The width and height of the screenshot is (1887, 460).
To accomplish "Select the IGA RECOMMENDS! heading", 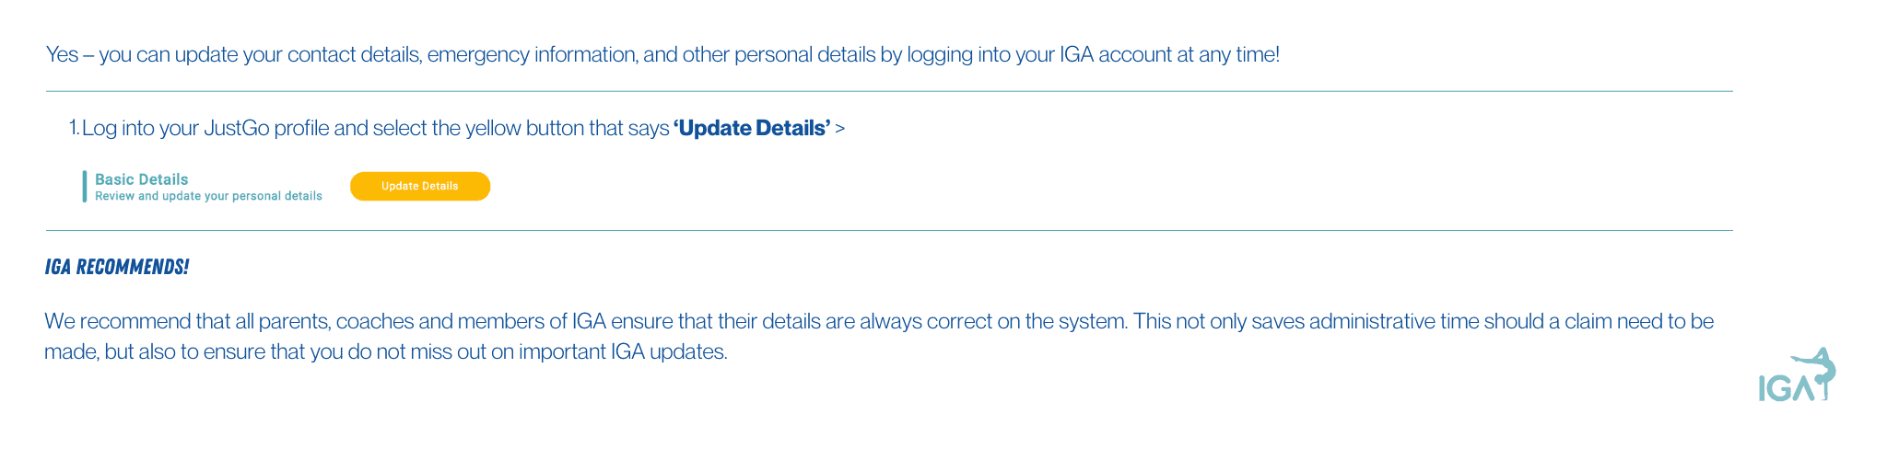I will click(x=117, y=267).
